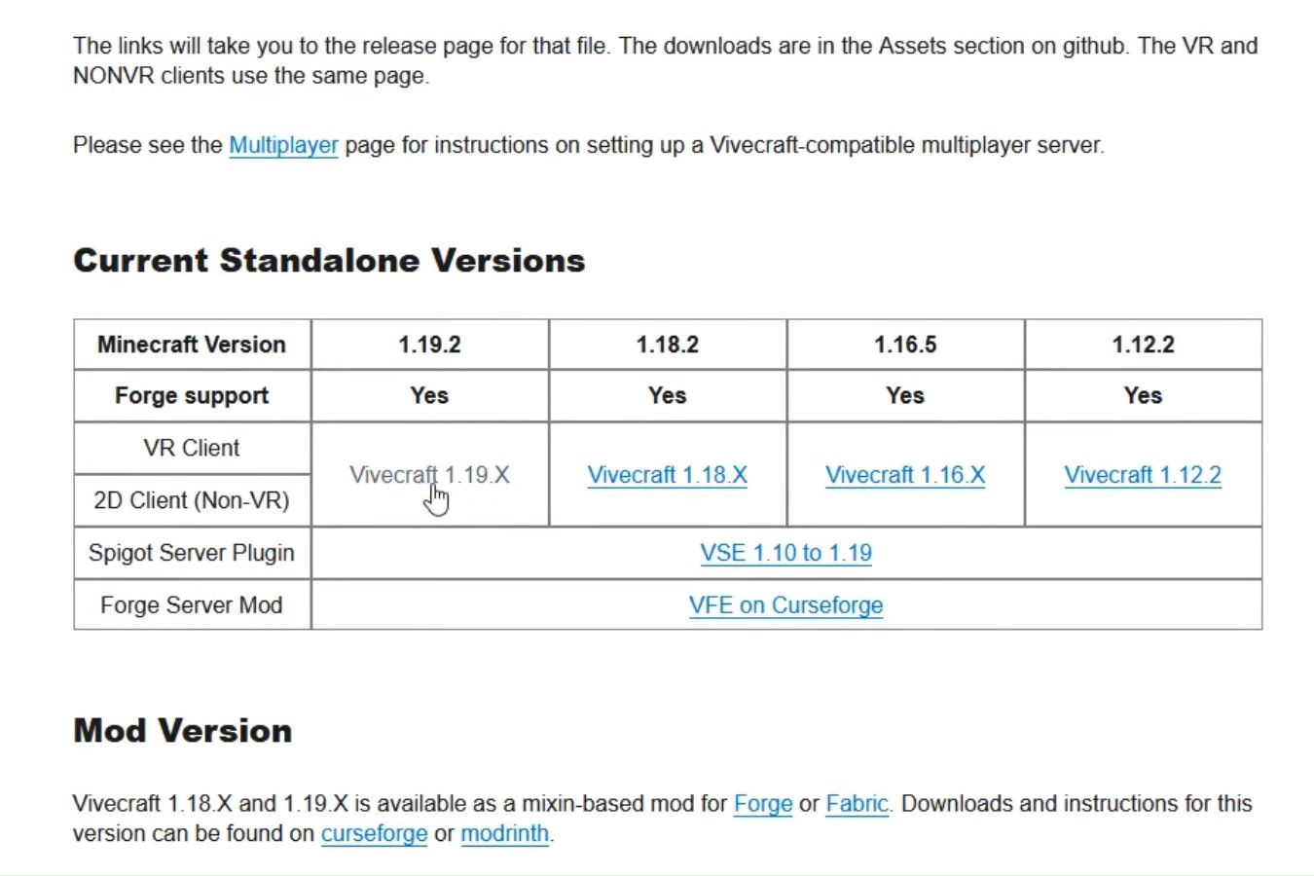
Task: Open the lowercase curseforge link
Action: (374, 834)
